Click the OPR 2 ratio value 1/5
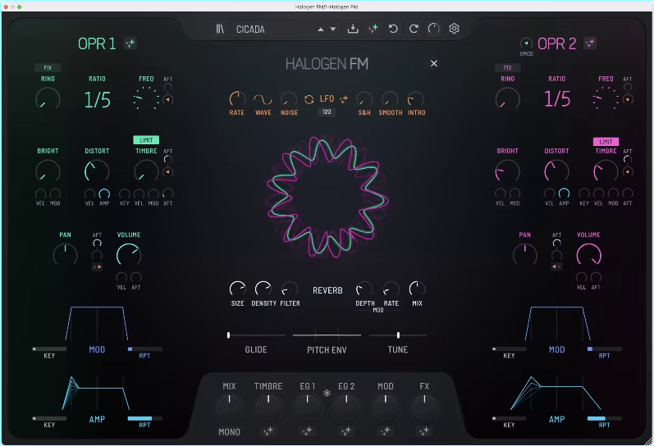 557,99
